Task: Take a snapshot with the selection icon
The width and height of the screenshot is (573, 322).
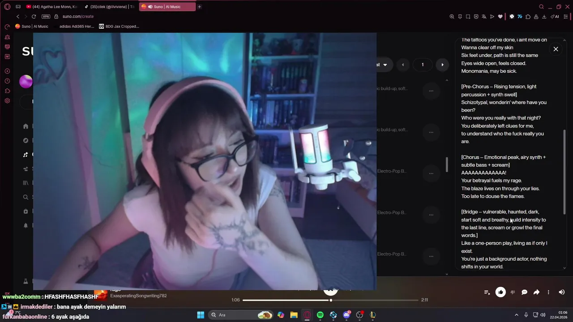Action: (468, 17)
